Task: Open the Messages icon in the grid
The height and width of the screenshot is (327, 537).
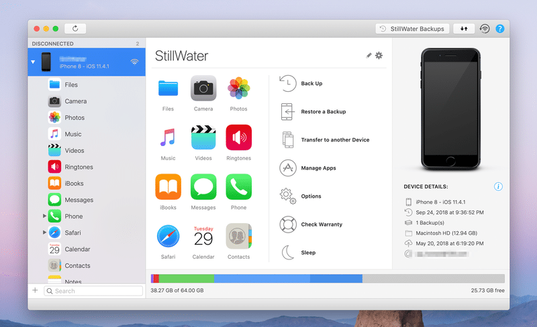Action: click(203, 187)
